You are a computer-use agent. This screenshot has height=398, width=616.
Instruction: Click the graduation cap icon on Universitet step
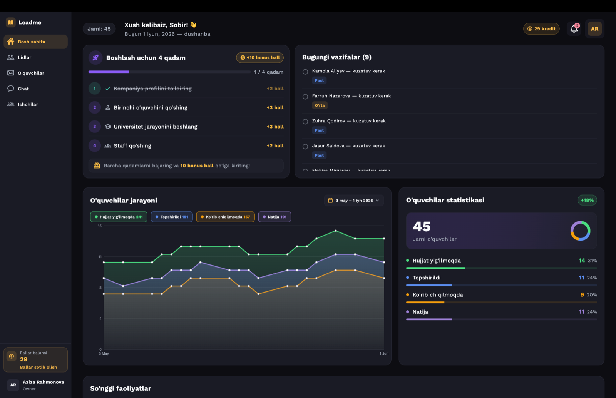(x=108, y=127)
